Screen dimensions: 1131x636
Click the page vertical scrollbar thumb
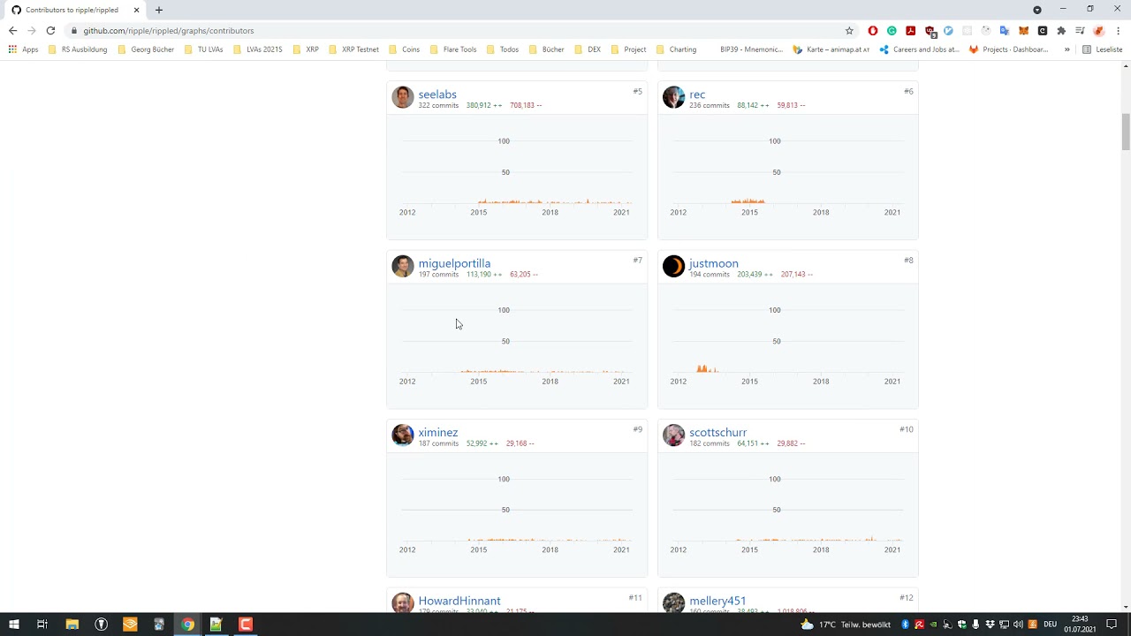(1126, 131)
